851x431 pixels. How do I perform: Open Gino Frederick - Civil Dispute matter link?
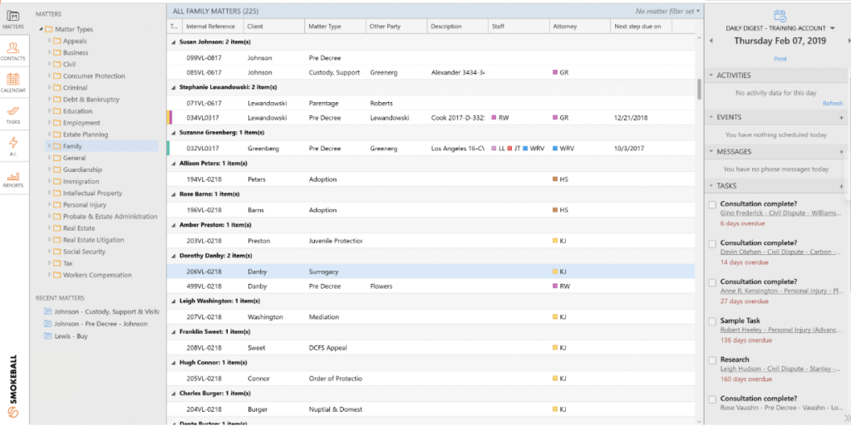780,213
